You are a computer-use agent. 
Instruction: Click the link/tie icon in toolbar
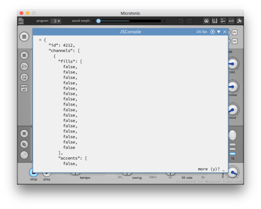[231, 21]
